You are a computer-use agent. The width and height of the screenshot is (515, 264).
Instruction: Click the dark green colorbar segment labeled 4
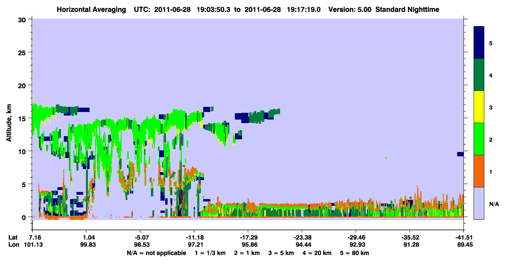point(479,75)
